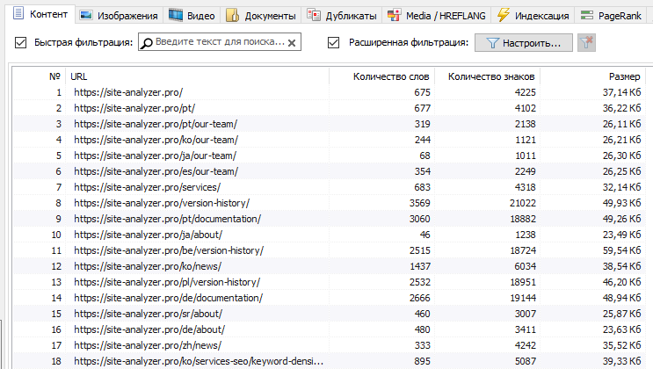Click character count value 19144
Viewport: 653px width, 369px height.
[x=523, y=298]
